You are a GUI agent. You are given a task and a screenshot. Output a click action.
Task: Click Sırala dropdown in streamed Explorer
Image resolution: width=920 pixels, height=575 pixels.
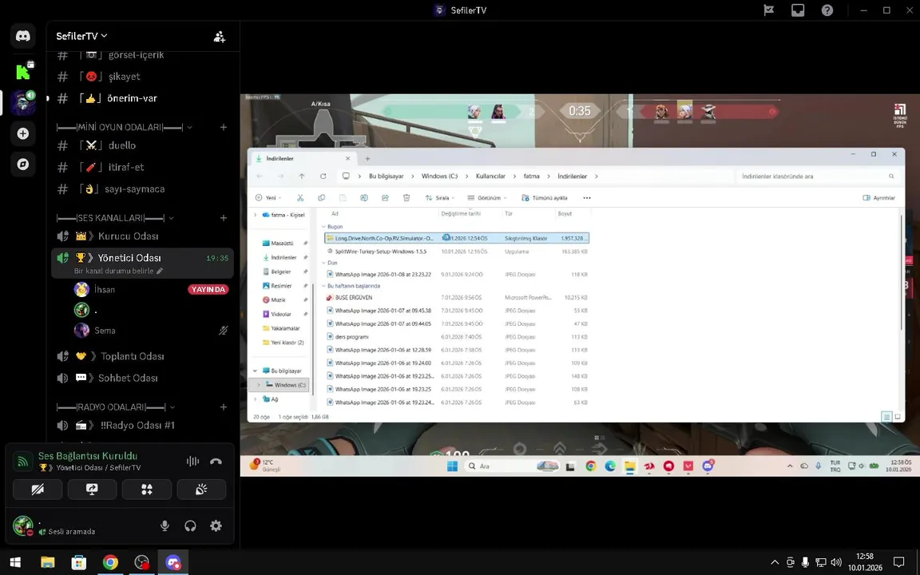[439, 198]
